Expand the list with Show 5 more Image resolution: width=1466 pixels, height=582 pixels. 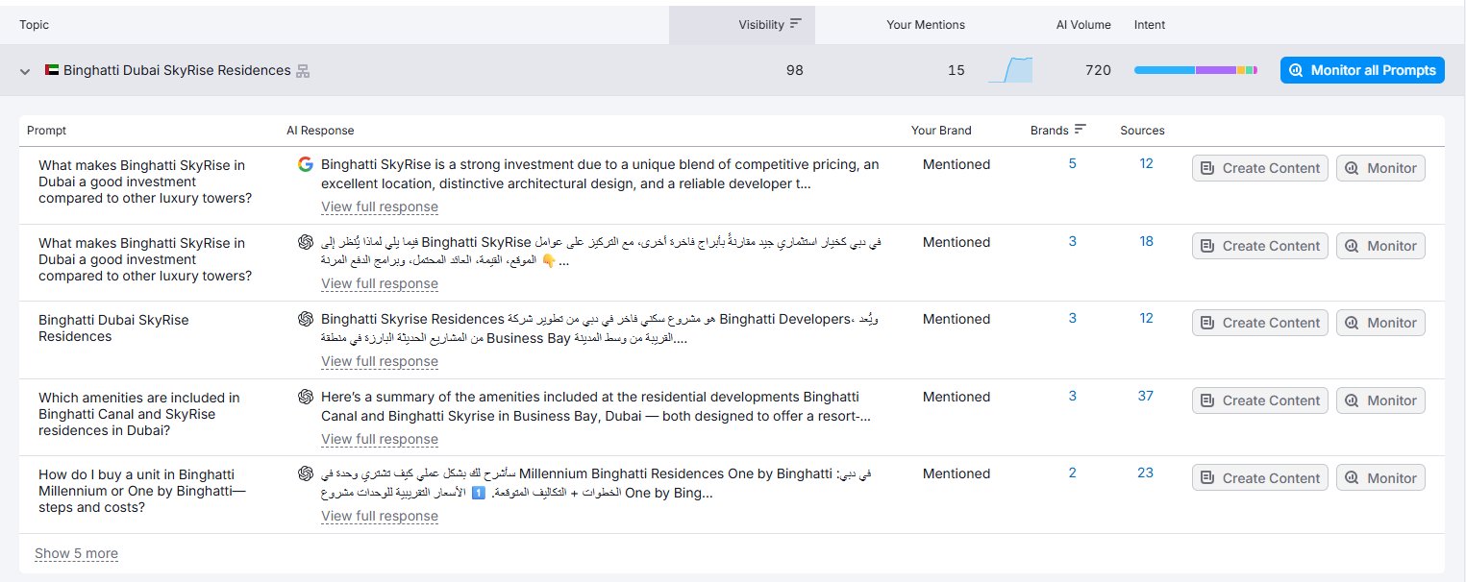point(76,553)
